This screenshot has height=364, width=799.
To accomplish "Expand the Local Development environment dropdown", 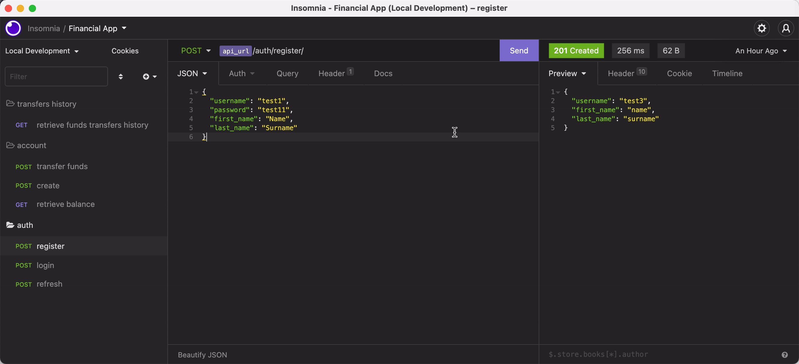I will coord(42,51).
